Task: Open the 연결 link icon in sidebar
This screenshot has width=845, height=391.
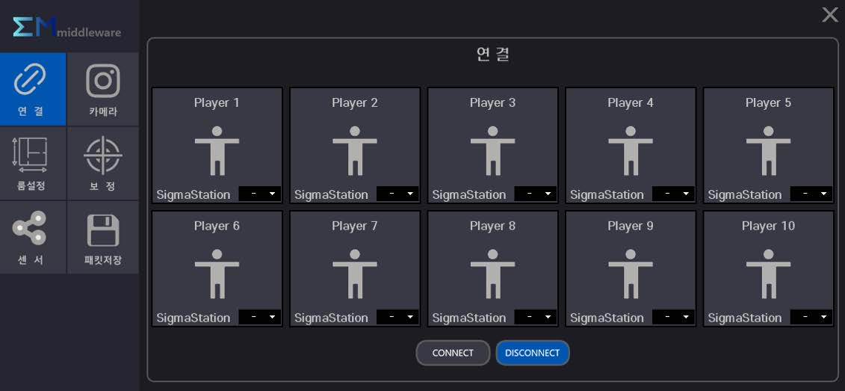Action: click(x=30, y=78)
